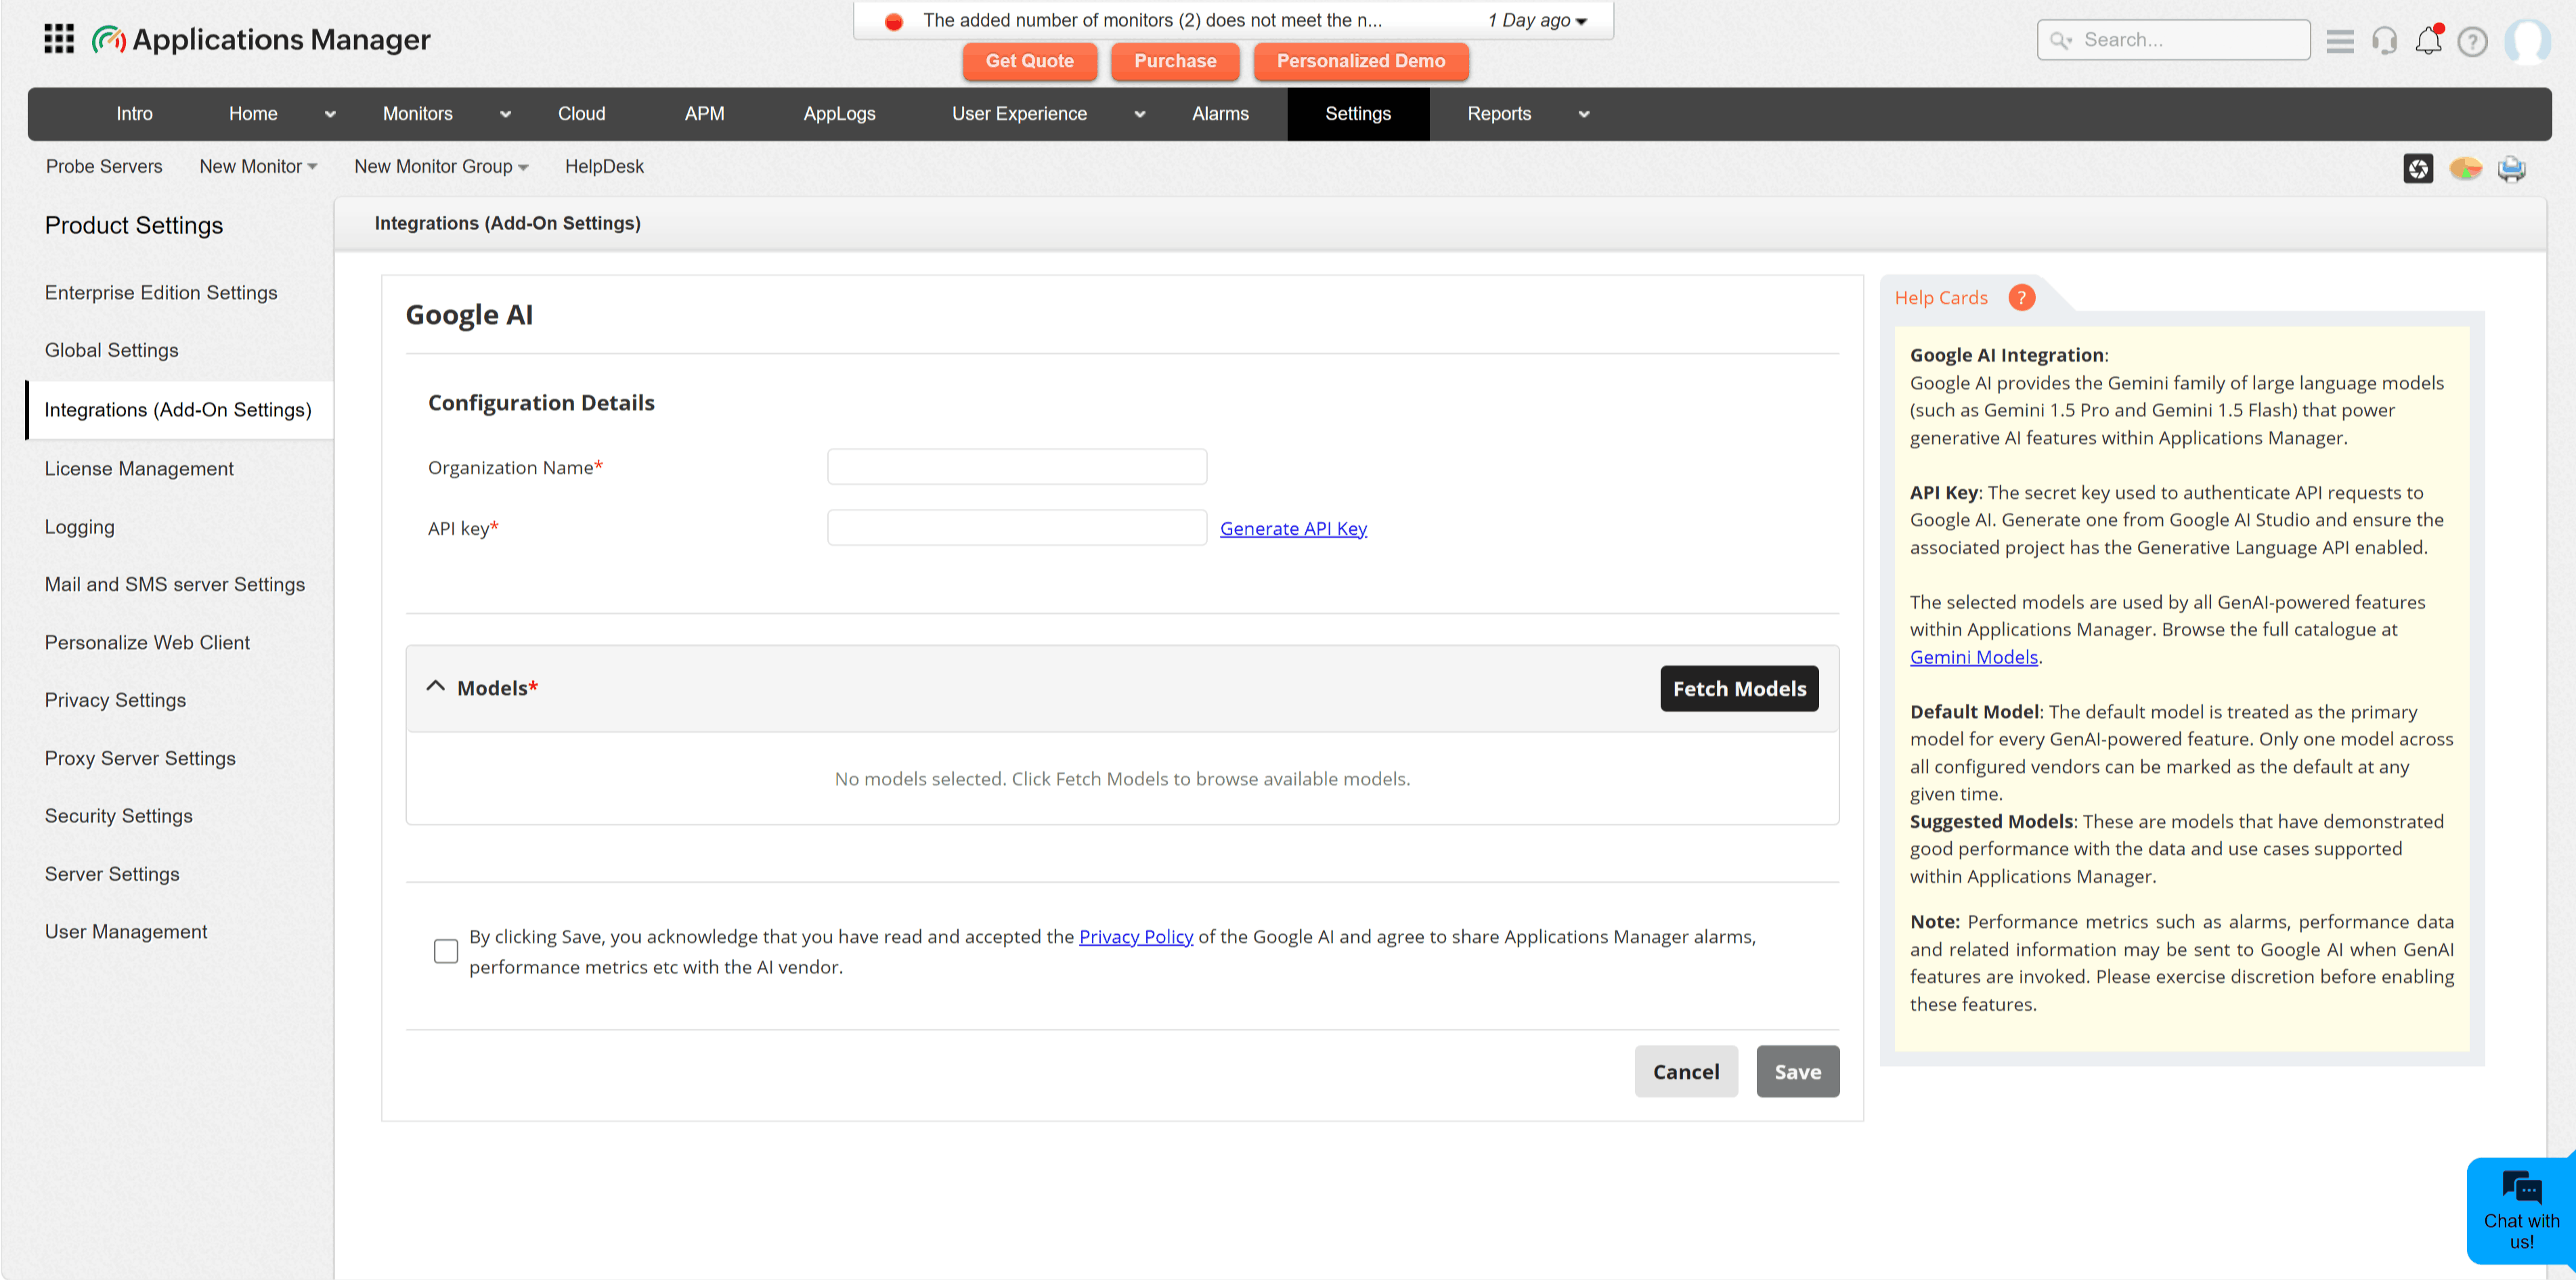Click the Purchase button
The image size is (2576, 1280).
click(1175, 61)
